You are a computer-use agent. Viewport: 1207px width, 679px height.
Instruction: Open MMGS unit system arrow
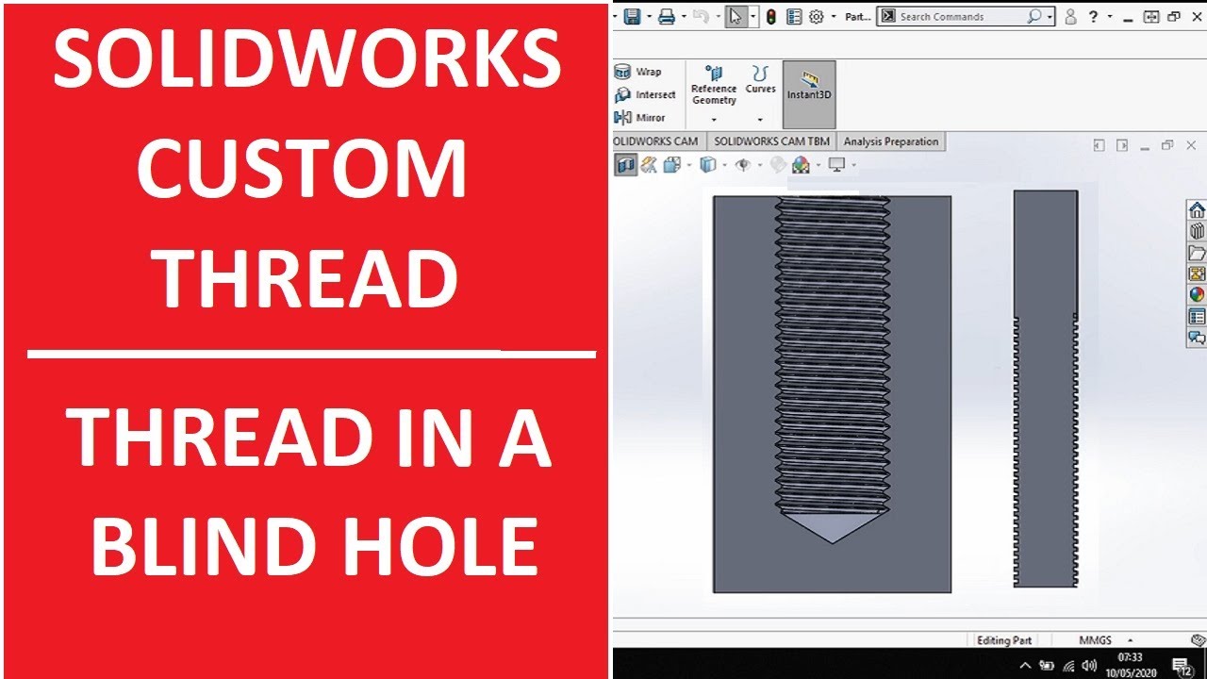point(1130,640)
